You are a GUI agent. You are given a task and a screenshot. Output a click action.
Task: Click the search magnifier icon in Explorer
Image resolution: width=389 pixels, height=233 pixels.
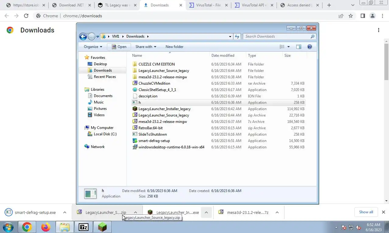312,36
